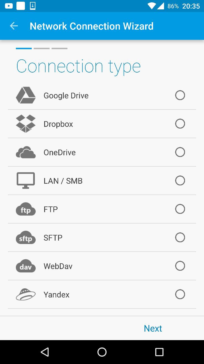
Task: Tap the SFTP cloud icon
Action: click(x=26, y=238)
